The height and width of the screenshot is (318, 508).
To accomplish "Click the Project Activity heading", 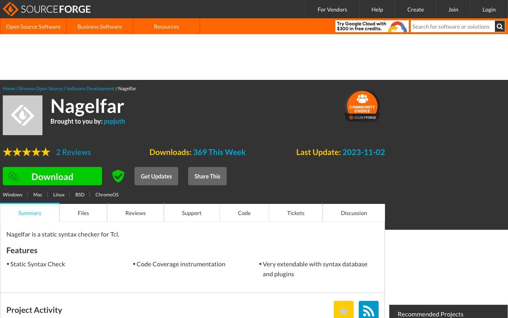I will point(34,310).
